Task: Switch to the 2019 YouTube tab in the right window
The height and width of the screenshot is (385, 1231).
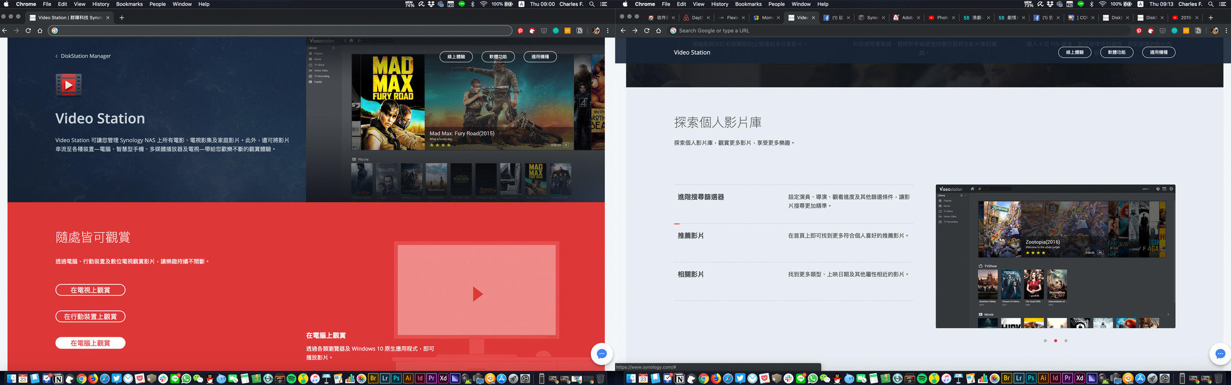Action: click(1185, 18)
